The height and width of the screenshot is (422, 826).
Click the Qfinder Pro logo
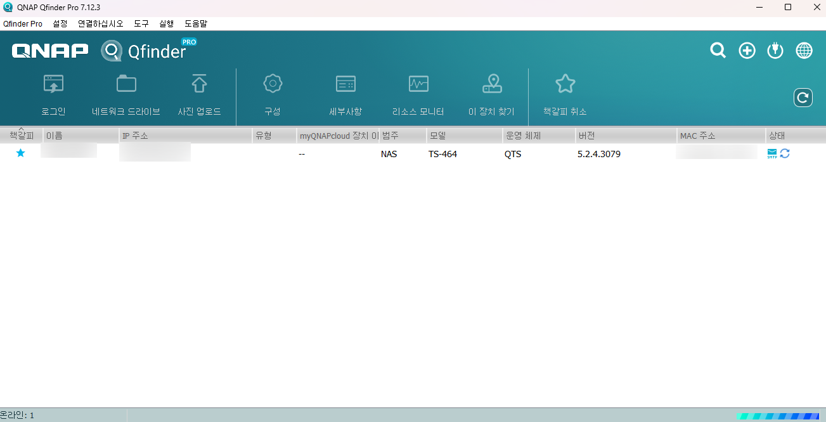pyautogui.click(x=149, y=50)
